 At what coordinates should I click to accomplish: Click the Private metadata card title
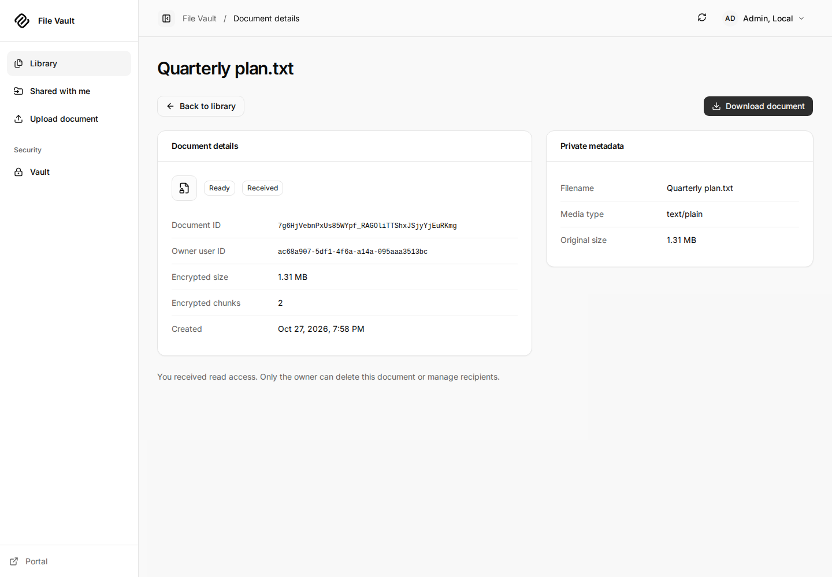tap(592, 146)
